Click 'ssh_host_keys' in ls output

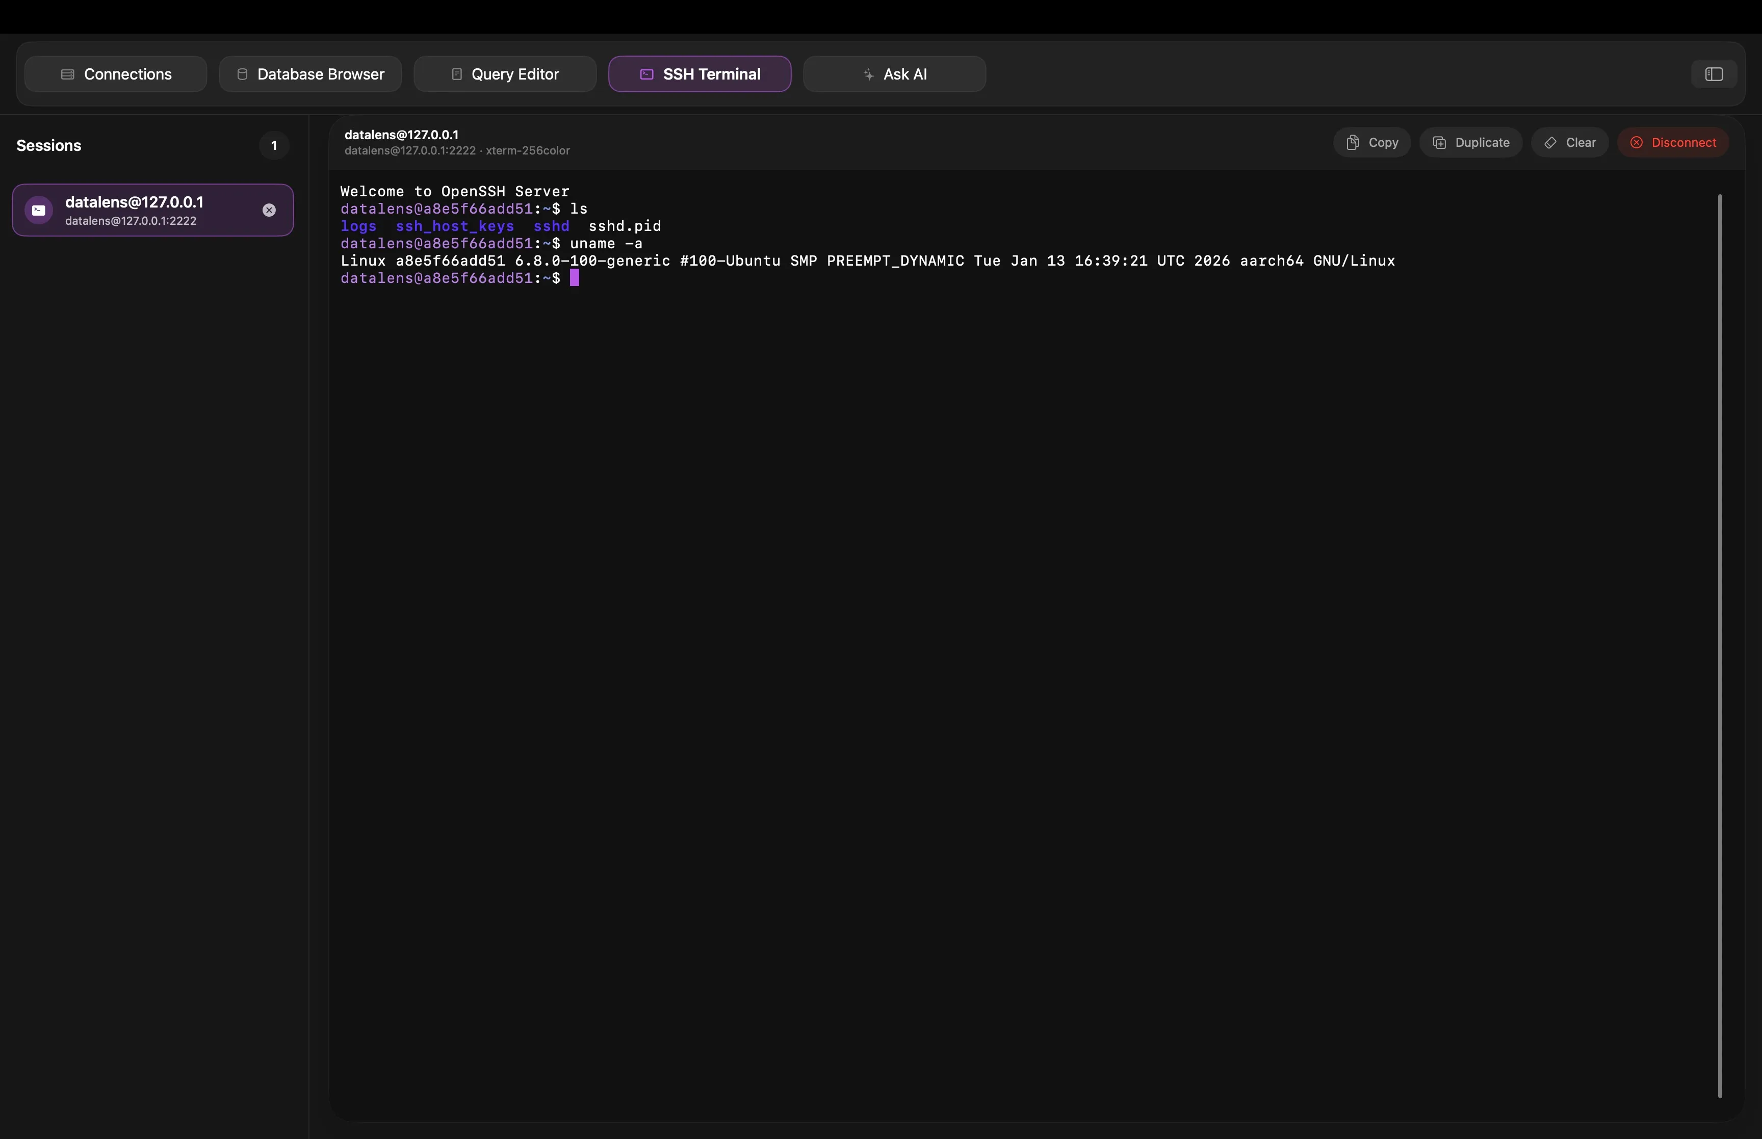(x=455, y=226)
